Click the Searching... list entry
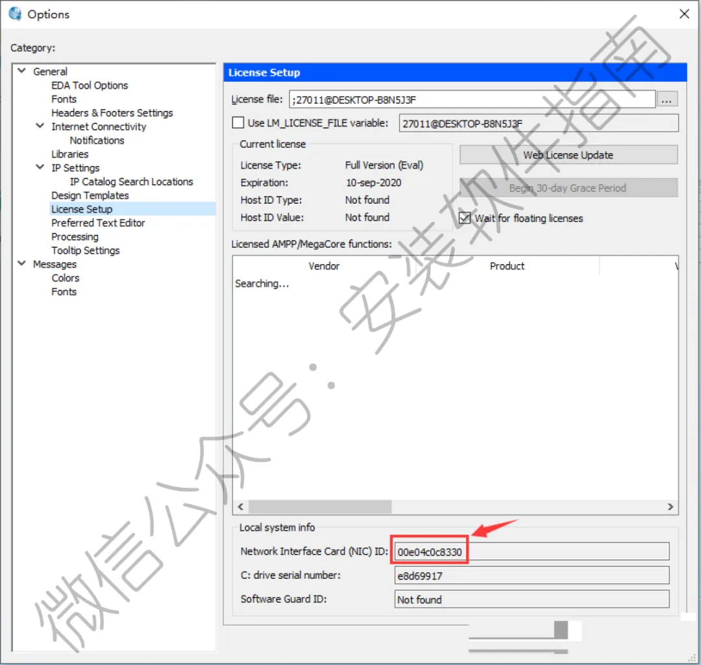The height and width of the screenshot is (665, 701). pyautogui.click(x=262, y=284)
